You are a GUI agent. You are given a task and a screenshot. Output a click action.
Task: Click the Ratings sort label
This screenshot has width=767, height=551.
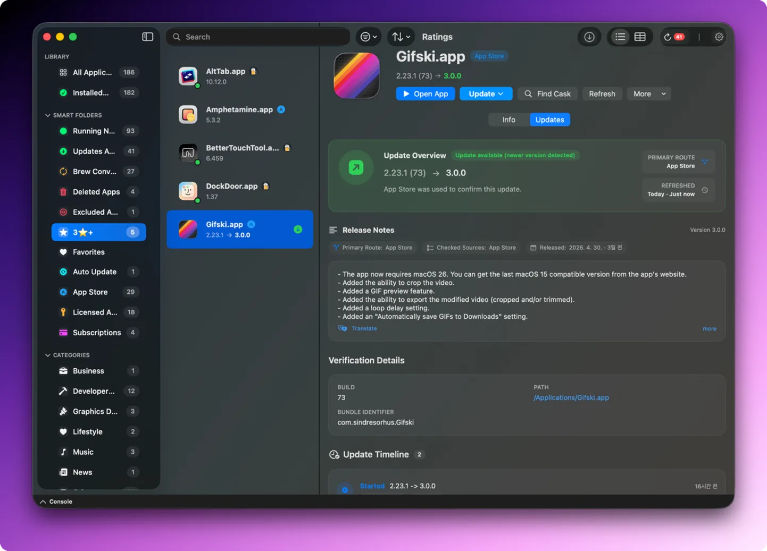437,37
